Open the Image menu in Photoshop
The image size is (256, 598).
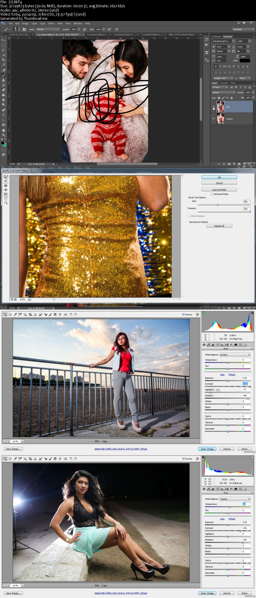click(25, 24)
